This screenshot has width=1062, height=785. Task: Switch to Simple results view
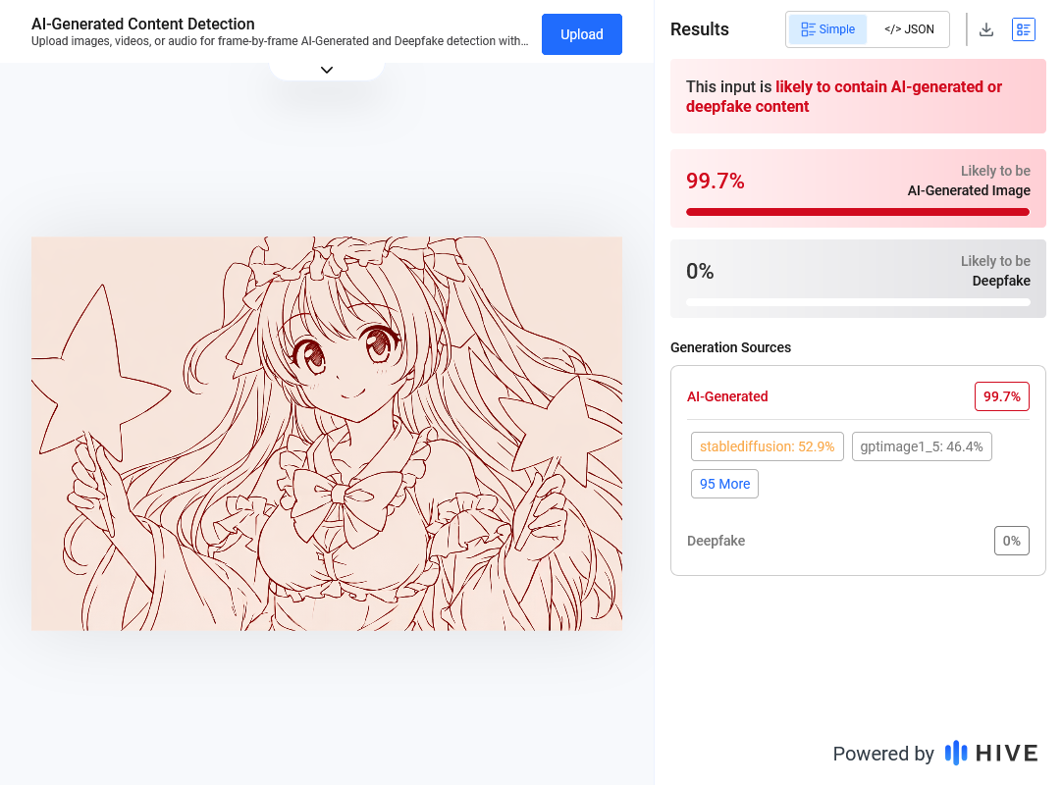(x=827, y=29)
